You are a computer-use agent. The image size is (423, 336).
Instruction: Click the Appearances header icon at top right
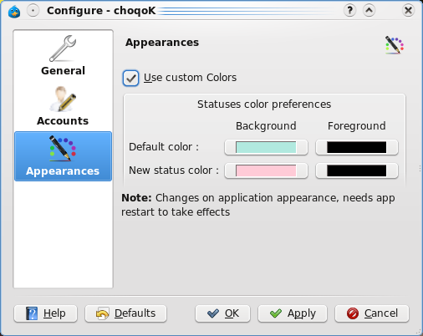coord(395,45)
